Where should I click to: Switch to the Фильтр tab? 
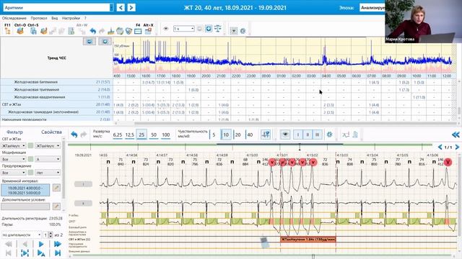pos(14,132)
